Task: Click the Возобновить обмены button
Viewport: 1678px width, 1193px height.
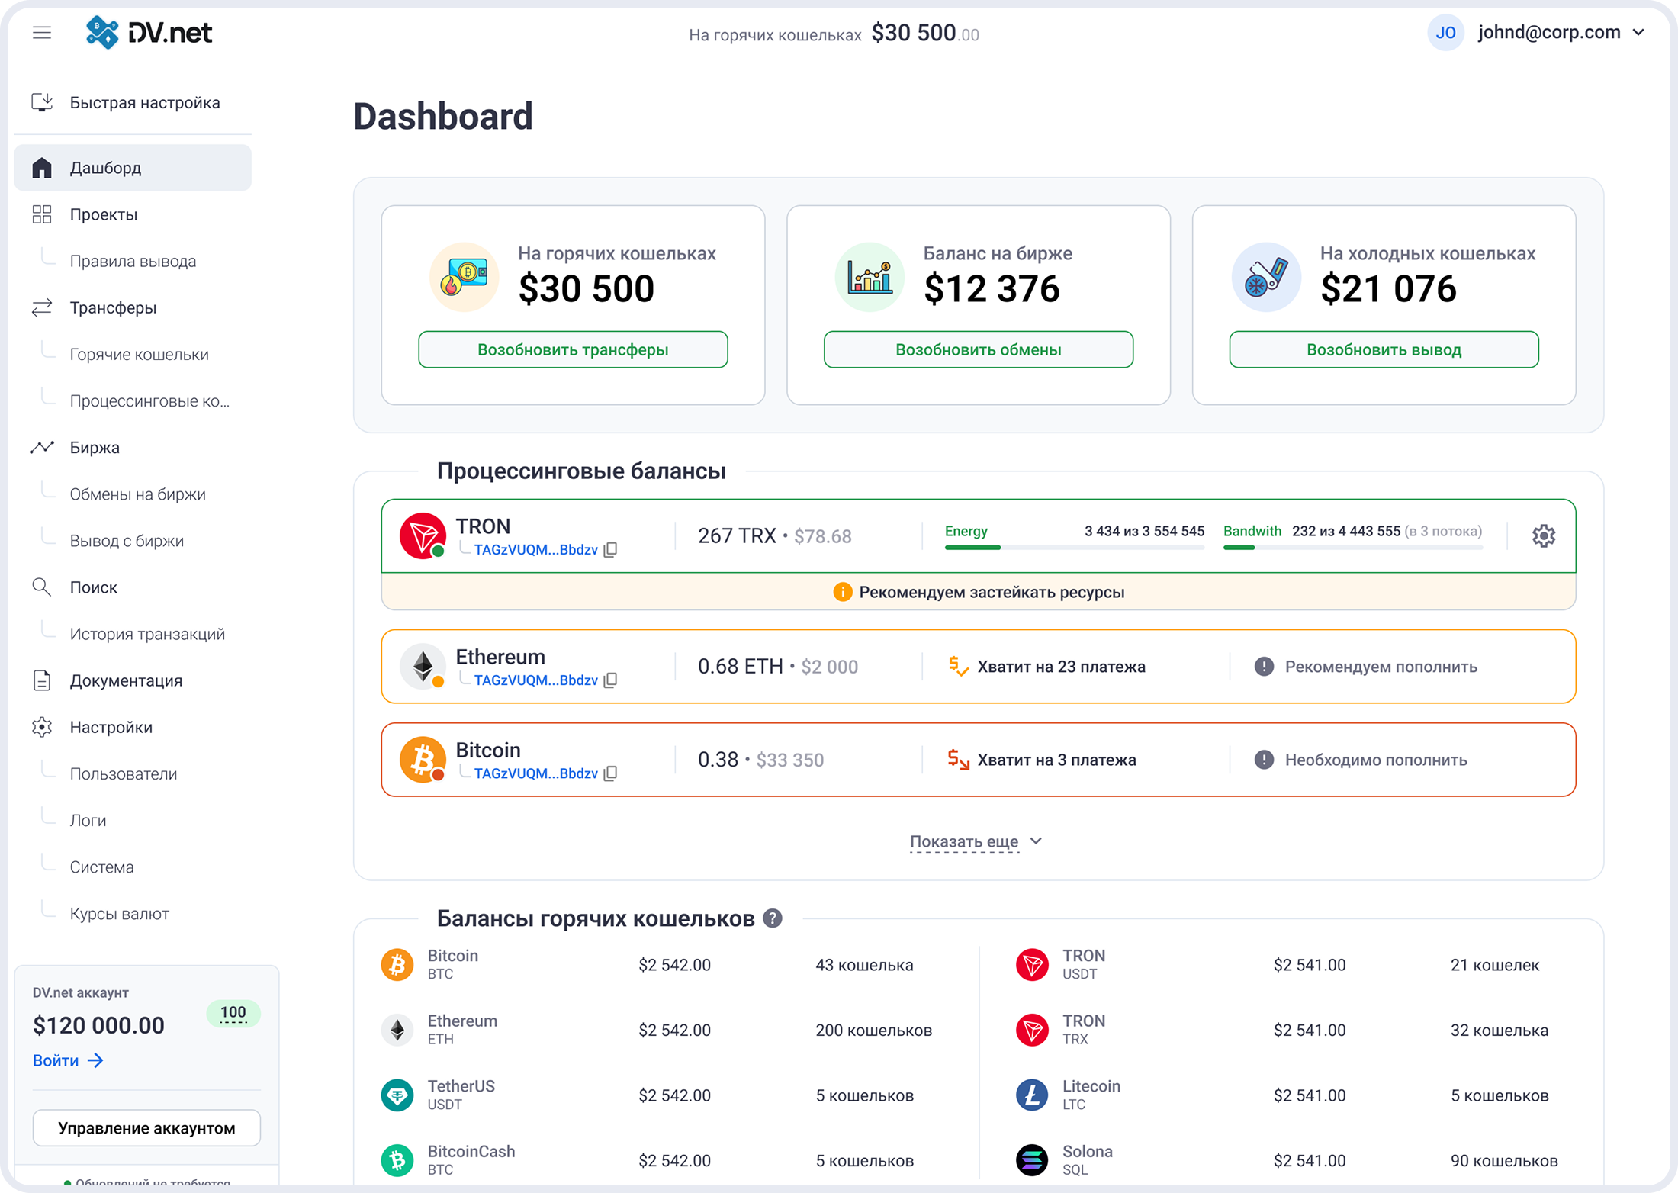Action: (x=979, y=349)
